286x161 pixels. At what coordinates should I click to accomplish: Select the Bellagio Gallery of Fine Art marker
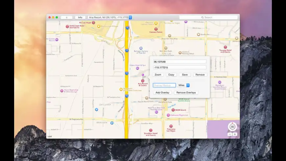pos(141,48)
